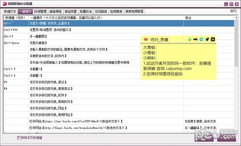Open the 官网 link
Screen dimensions: 241x146
[233, 11]
